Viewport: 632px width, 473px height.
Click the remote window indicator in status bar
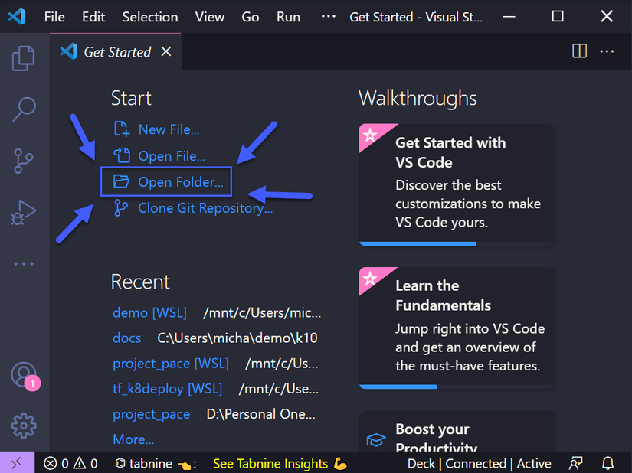[17, 463]
